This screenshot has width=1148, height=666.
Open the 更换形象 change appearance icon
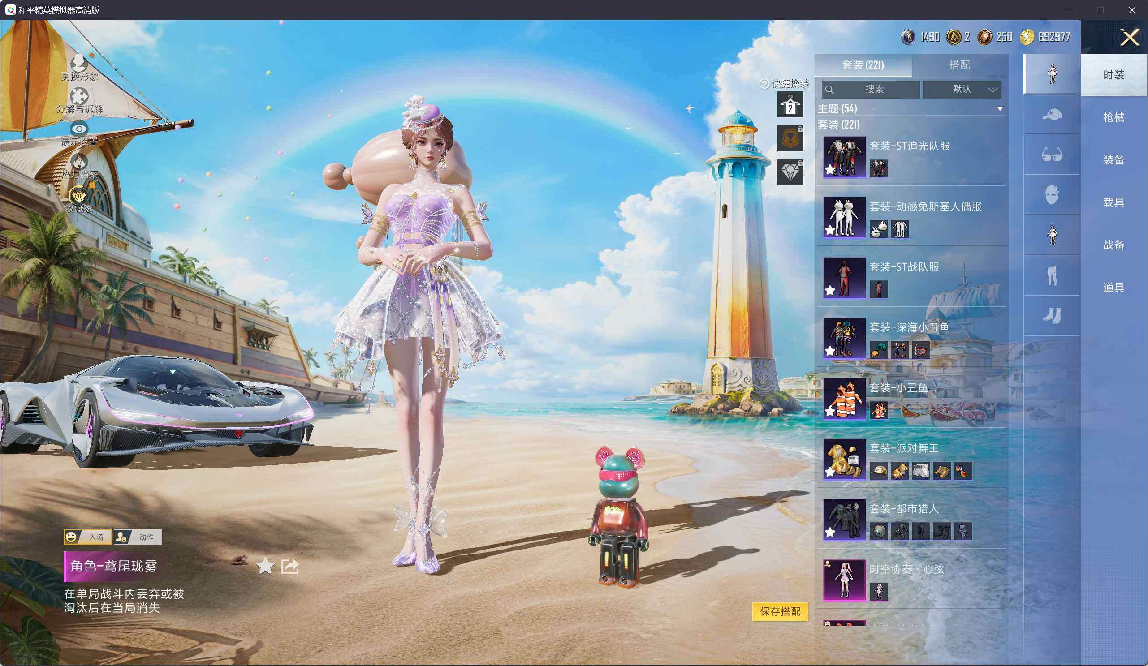tap(79, 62)
